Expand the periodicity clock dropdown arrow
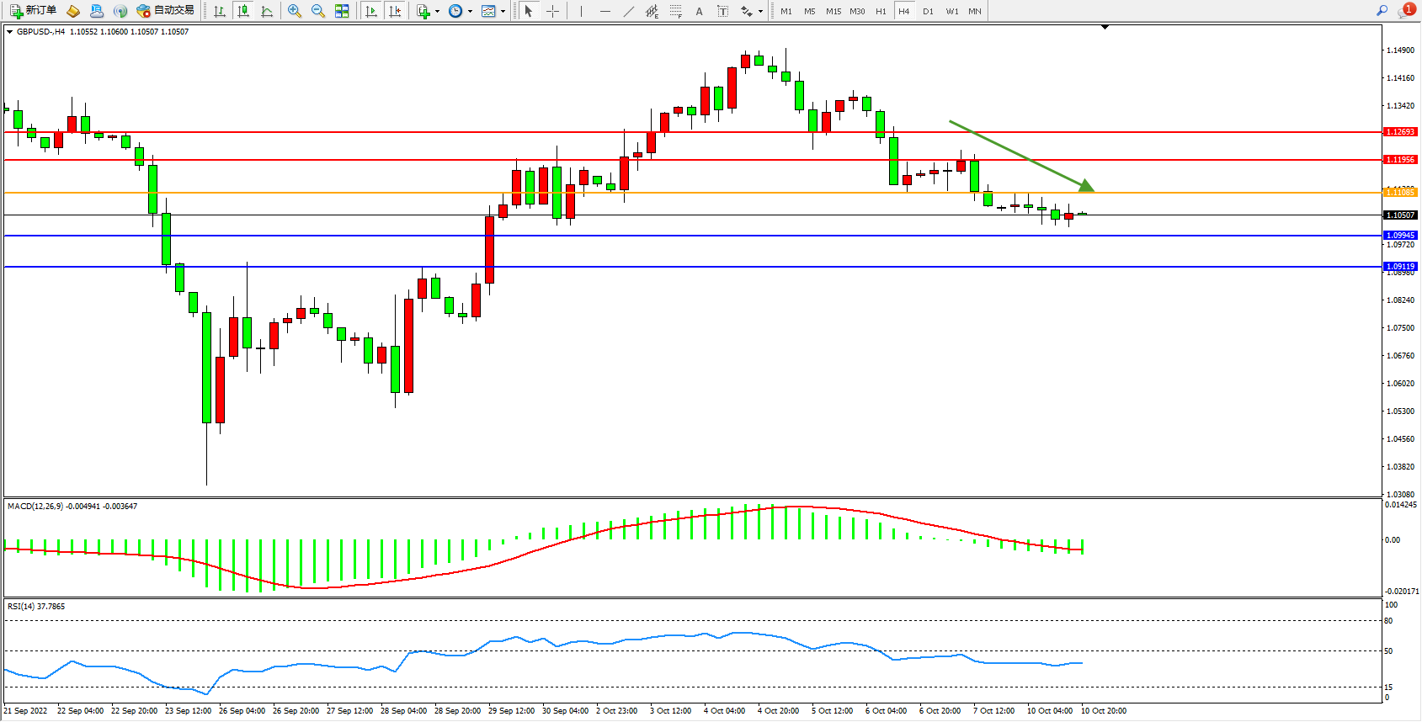The height and width of the screenshot is (722, 1422). click(470, 12)
